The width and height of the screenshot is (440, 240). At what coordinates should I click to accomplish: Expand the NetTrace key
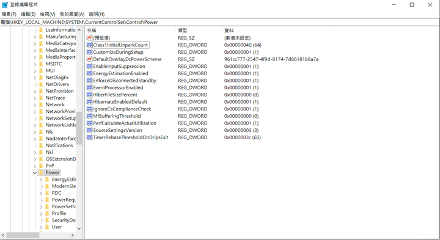[35, 98]
